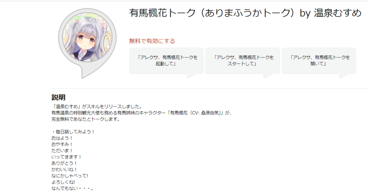Click the おはよう！ example phrase
The width and height of the screenshot is (368, 193).
(62, 138)
